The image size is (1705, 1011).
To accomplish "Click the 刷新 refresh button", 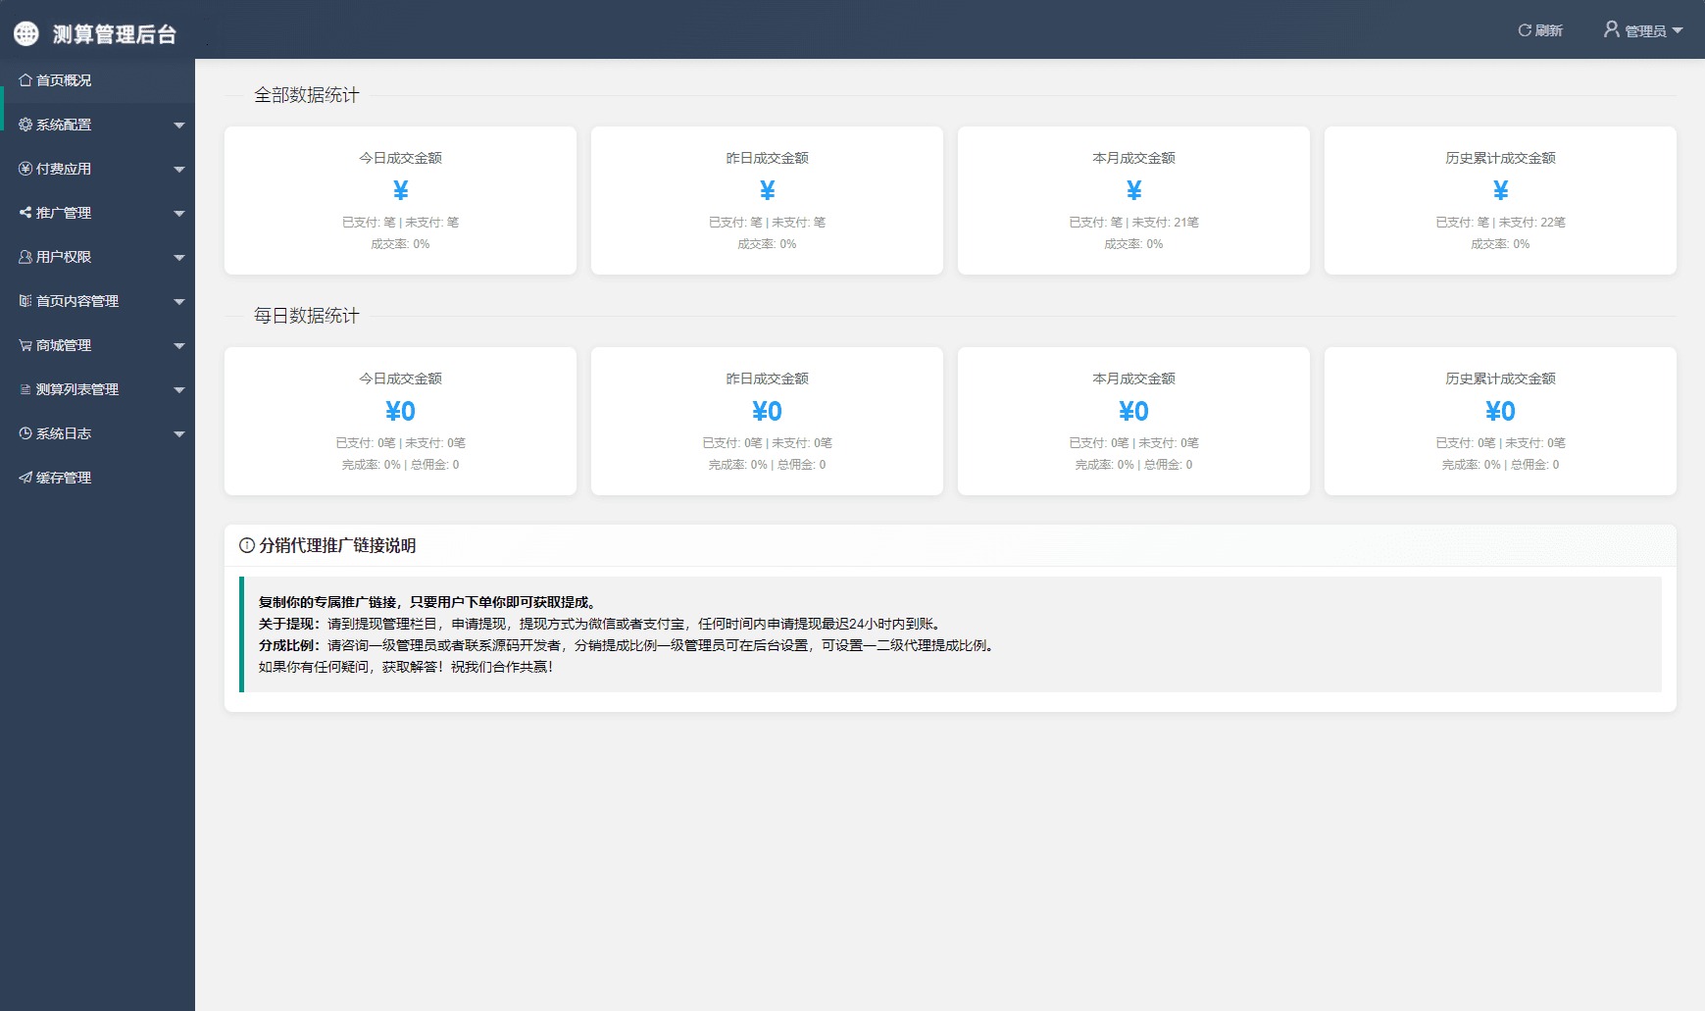I will coord(1539,29).
